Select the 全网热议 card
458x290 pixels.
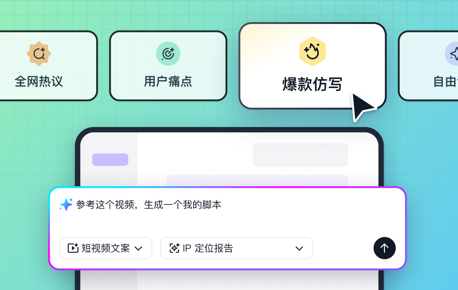pyautogui.click(x=46, y=66)
